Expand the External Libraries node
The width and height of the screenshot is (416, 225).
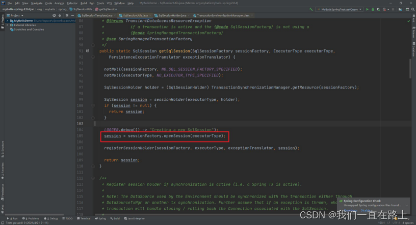8,25
